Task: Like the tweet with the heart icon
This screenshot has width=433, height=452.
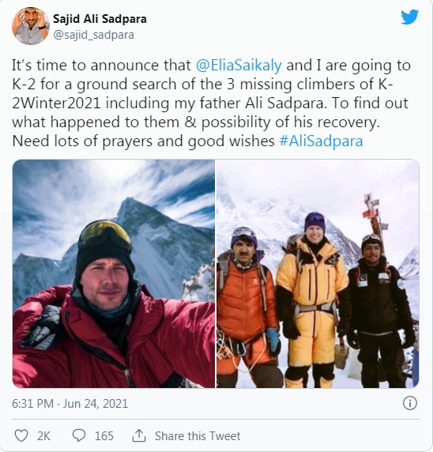Action: 21,435
